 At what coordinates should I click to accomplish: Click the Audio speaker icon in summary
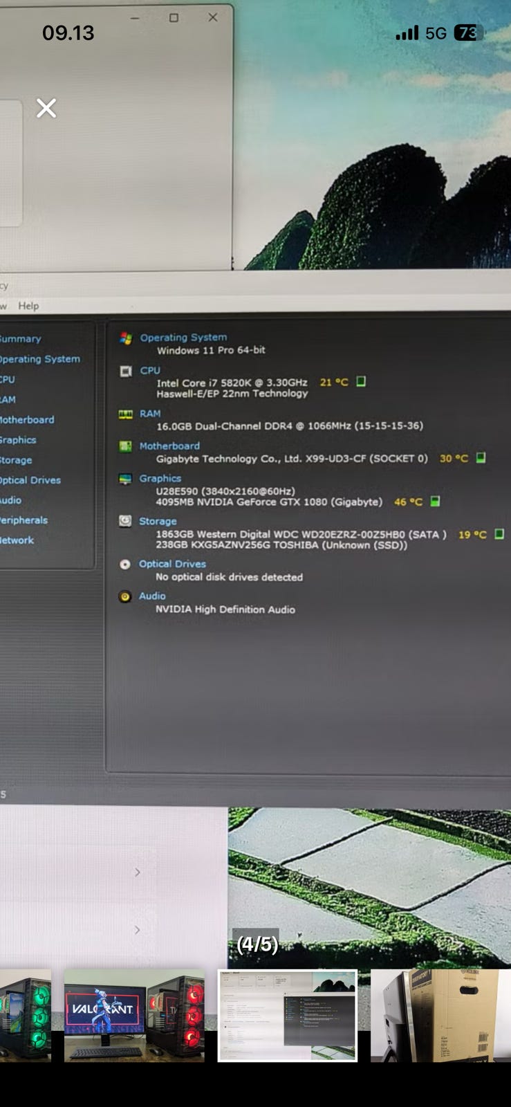125,596
